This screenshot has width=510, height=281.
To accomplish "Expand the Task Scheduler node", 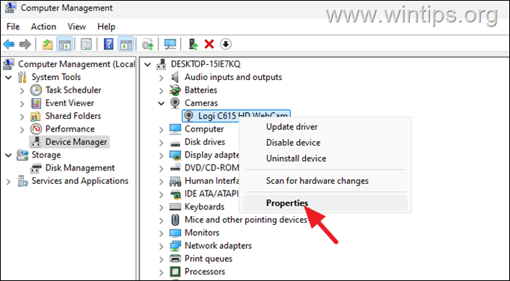I will [x=22, y=90].
